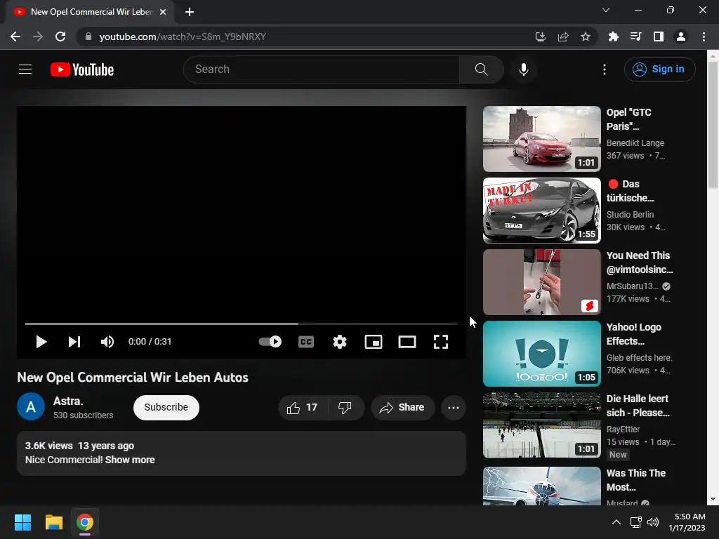Toggle the autoplay switch
The height and width of the screenshot is (539, 719).
[x=270, y=342]
